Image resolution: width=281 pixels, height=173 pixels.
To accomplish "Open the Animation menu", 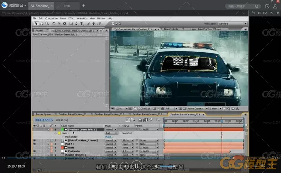I will point(82,18).
